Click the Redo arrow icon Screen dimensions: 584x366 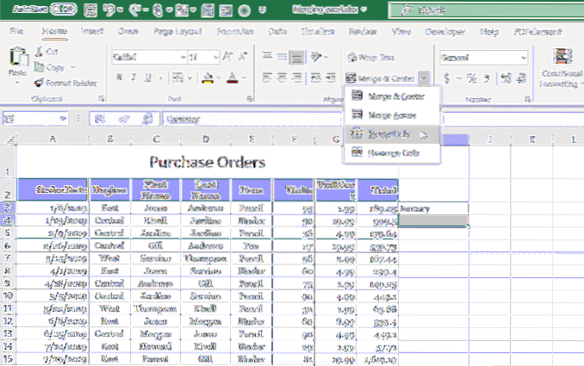coord(134,10)
